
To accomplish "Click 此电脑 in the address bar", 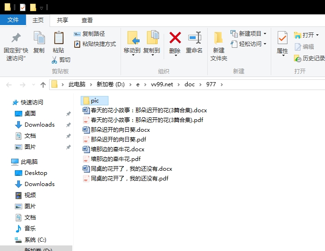I will click(x=77, y=84).
